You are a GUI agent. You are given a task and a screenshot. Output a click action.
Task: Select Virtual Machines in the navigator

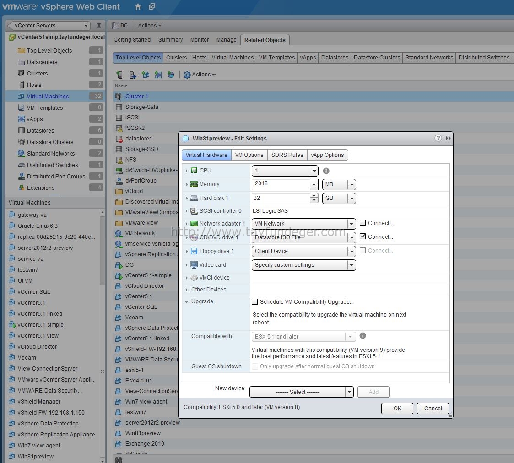(x=55, y=97)
